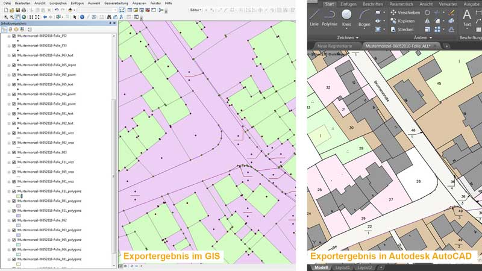The height and width of the screenshot is (271, 482).
Task: Click the array icon in Ändern panel
Action: [x=437, y=29]
